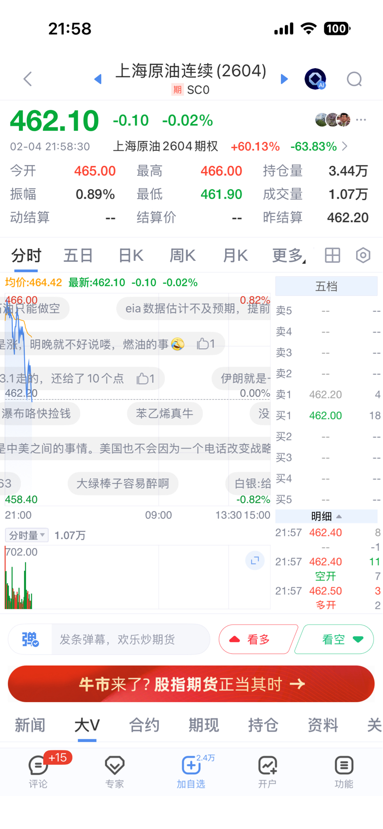Tap the 发条弹幕 input field
Screen dimensions: 383x829
[x=130, y=639]
